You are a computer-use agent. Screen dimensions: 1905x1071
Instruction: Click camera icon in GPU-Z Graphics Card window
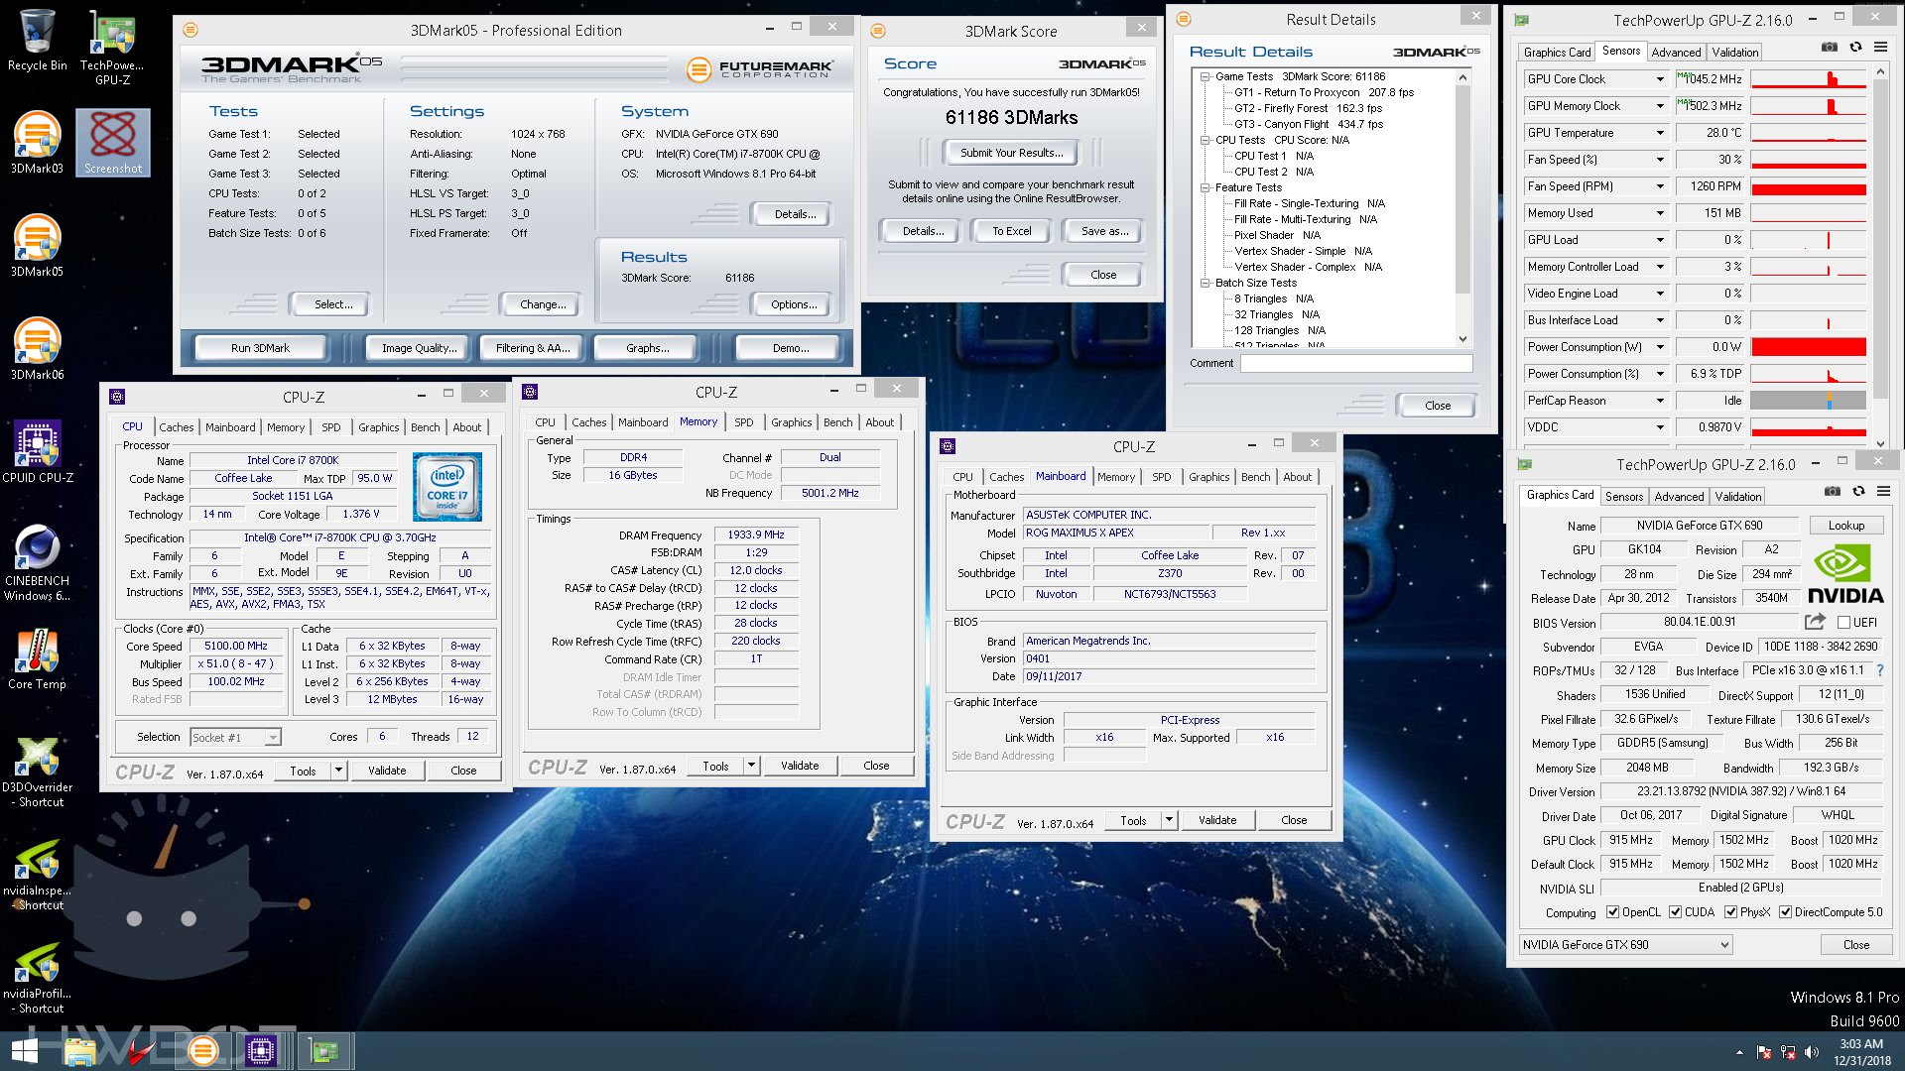coord(1833,491)
